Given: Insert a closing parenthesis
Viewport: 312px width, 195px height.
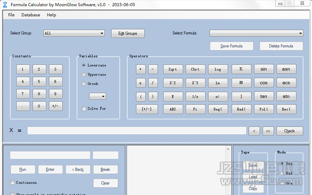Looking at the screenshot, I should point(153,97).
